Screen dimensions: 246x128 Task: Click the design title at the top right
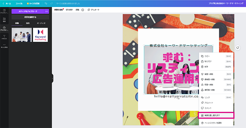click(x=226, y=4)
